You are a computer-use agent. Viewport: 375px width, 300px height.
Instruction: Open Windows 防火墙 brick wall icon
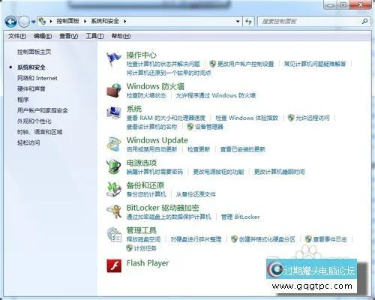pos(114,90)
